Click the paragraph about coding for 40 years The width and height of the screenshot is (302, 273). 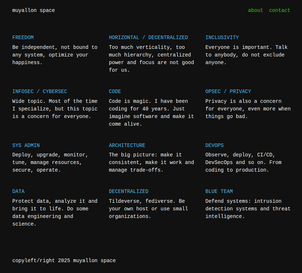pyautogui.click(x=151, y=113)
